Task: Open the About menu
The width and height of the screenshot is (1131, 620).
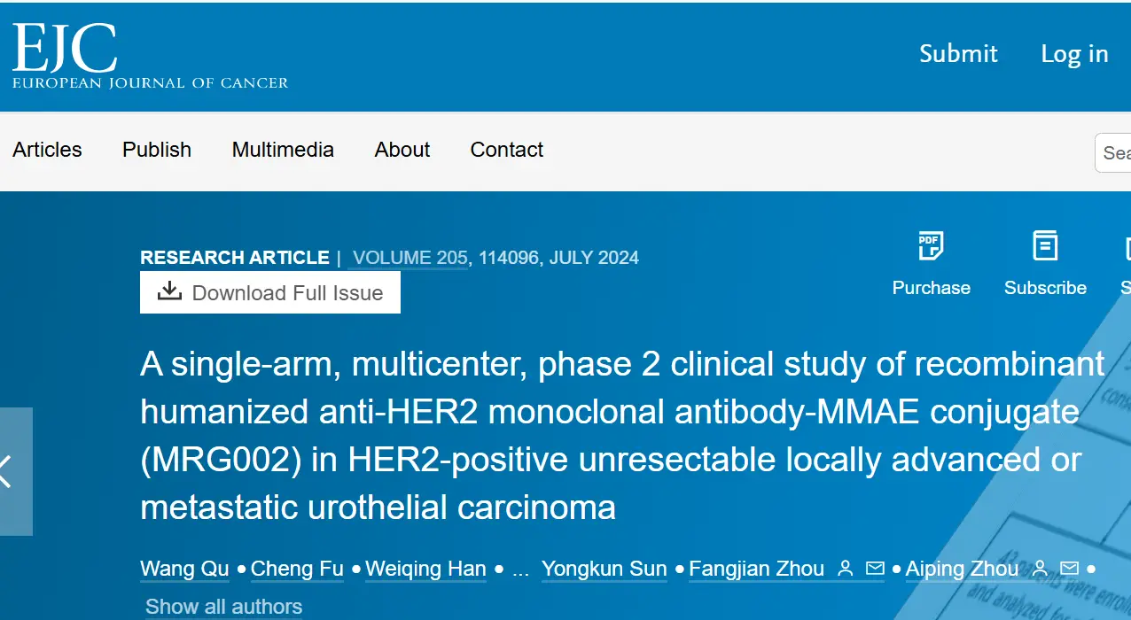Action: point(402,150)
